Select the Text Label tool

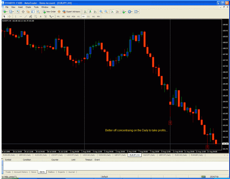(46, 17)
